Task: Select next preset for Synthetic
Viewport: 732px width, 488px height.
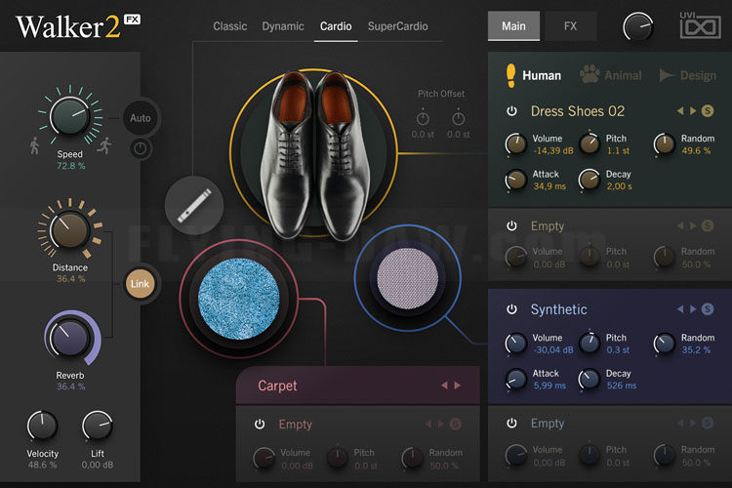Action: pos(693,309)
